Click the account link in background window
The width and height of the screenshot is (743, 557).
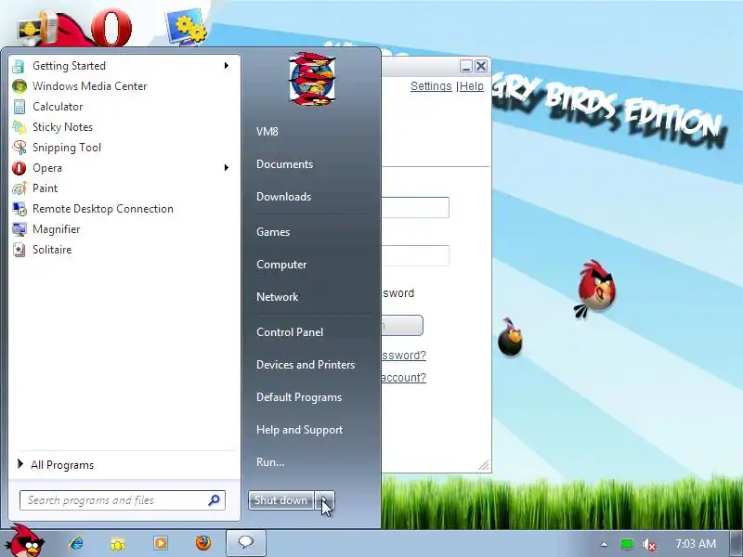(403, 378)
